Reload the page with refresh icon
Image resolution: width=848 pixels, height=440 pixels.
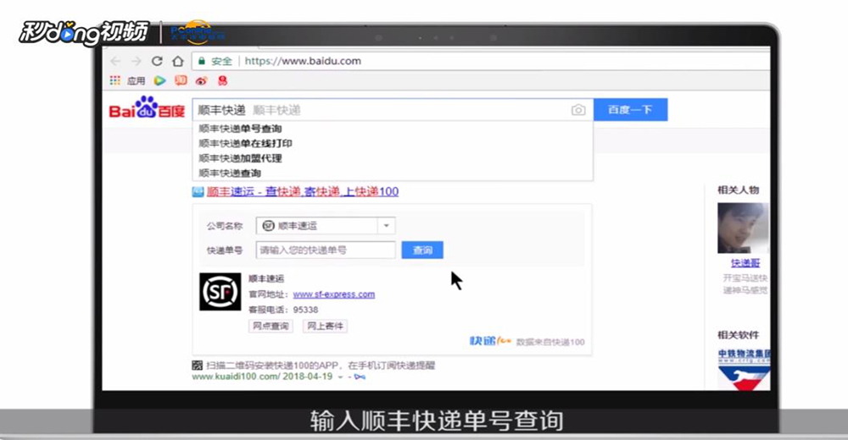[157, 61]
